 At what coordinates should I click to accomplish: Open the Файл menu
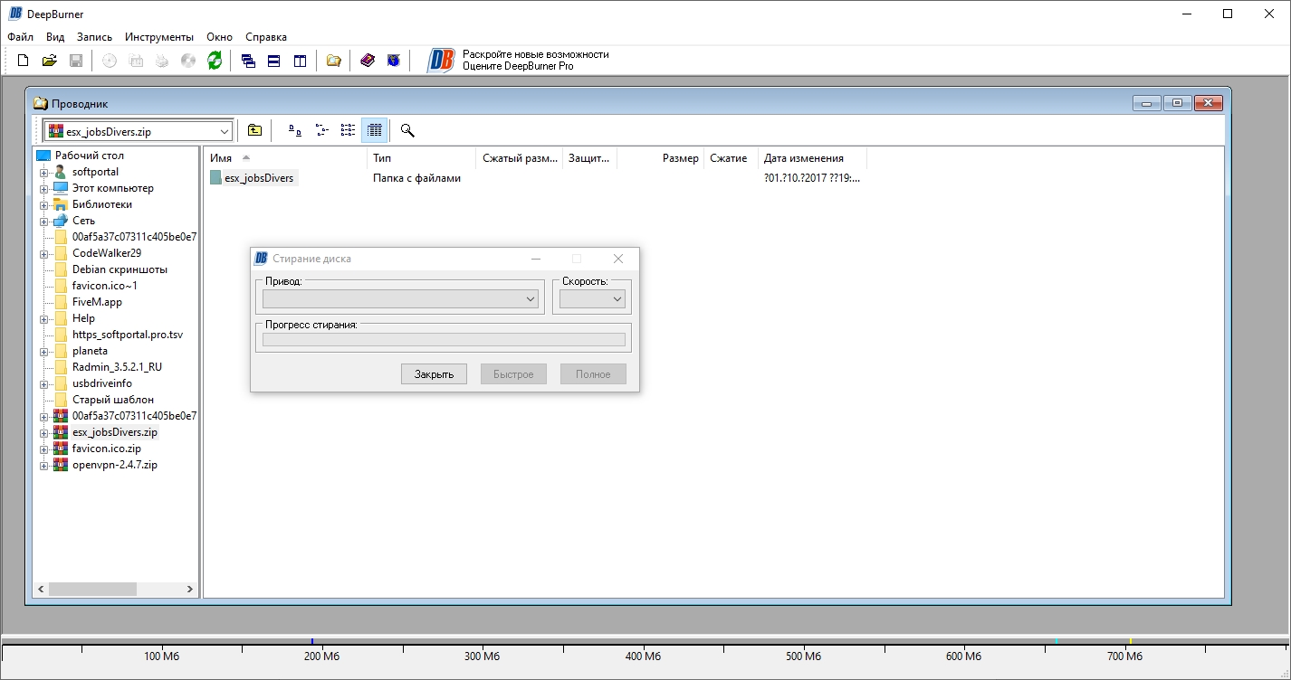[x=20, y=37]
